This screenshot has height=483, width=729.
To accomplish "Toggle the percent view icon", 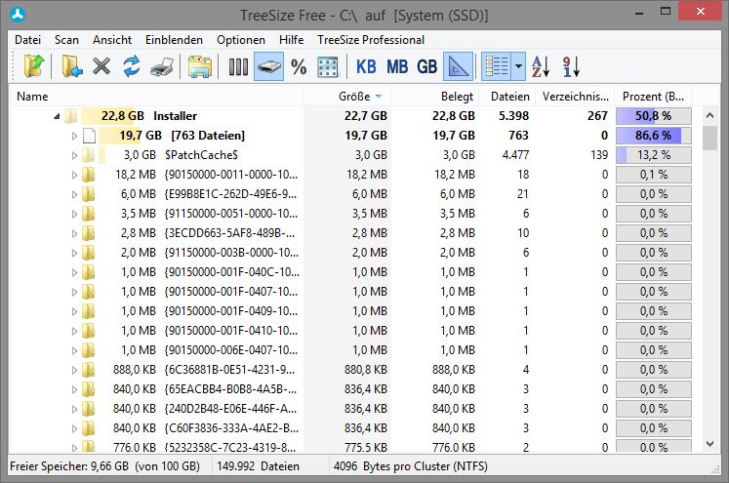I will [299, 67].
